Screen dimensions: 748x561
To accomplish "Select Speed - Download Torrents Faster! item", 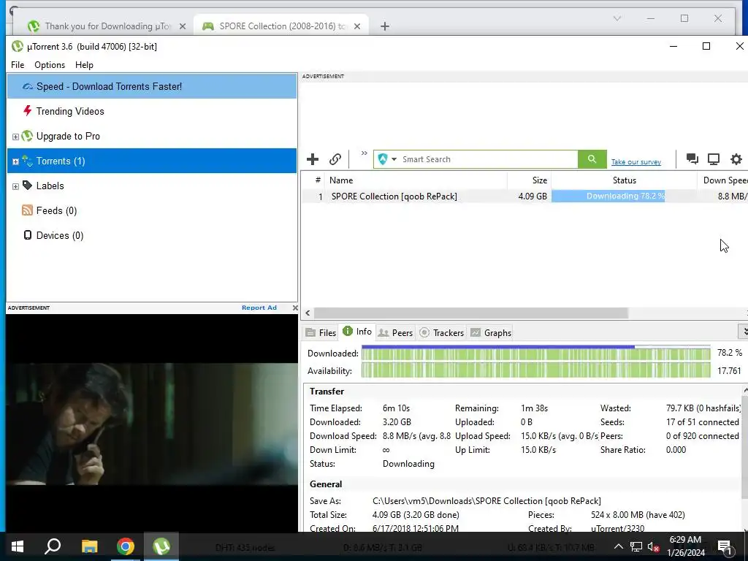I will coord(152,86).
